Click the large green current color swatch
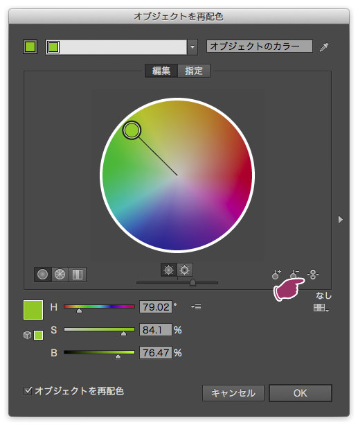This screenshot has width=358, height=425. [33, 310]
